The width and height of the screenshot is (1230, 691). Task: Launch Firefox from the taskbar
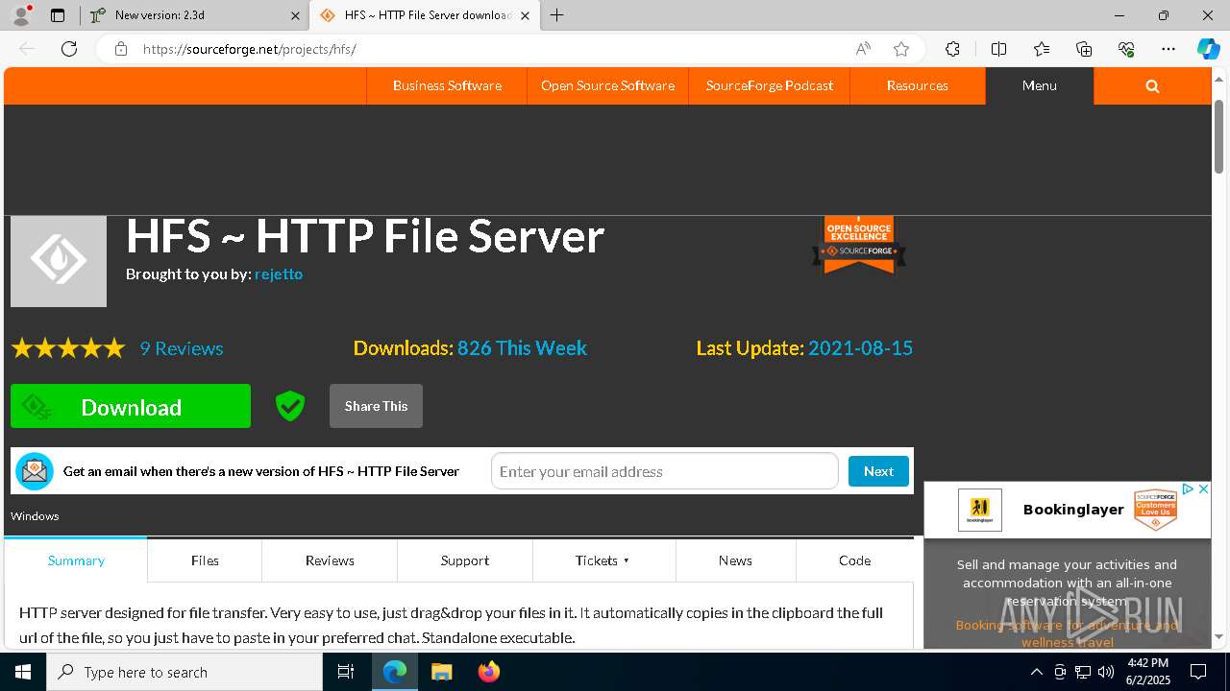point(489,672)
